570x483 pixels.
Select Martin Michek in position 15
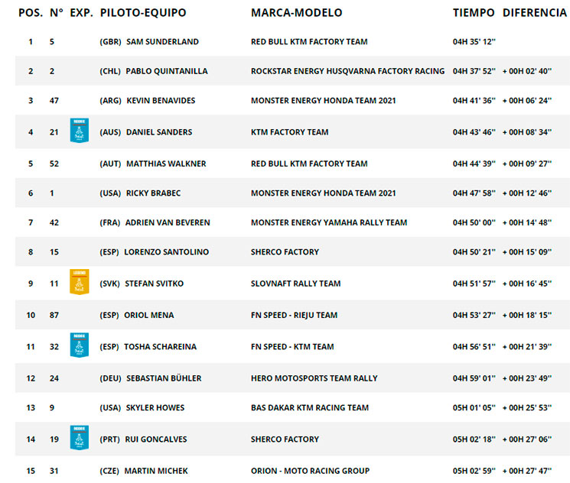click(156, 471)
